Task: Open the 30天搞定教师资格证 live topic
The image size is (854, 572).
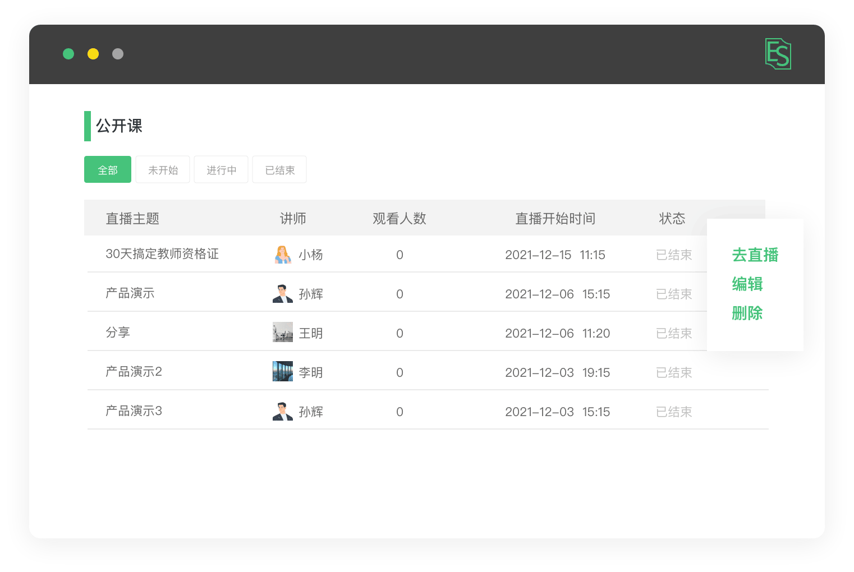Action: (162, 254)
